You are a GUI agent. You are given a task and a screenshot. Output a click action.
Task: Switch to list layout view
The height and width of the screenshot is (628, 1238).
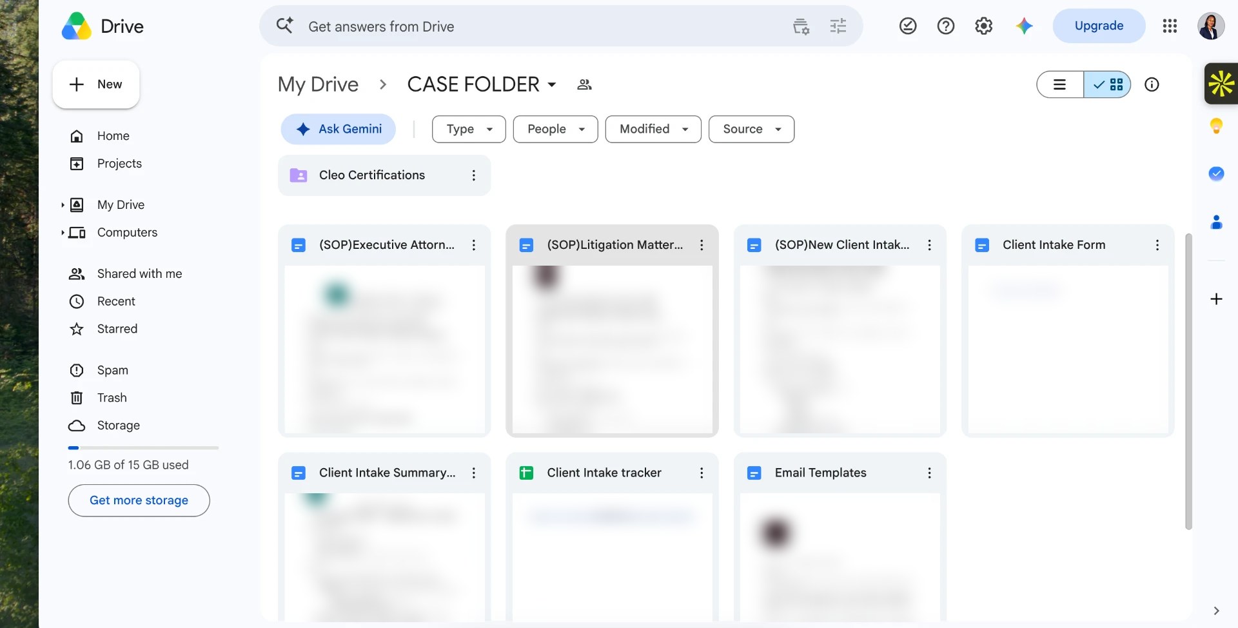pyautogui.click(x=1060, y=84)
